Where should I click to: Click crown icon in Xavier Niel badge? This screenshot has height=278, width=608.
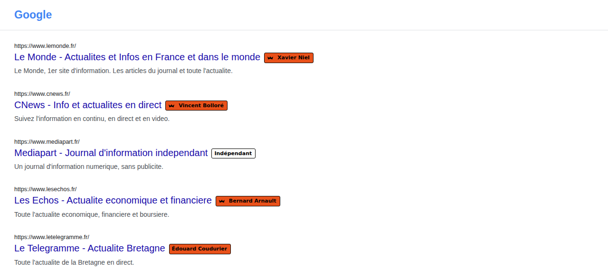click(x=270, y=58)
